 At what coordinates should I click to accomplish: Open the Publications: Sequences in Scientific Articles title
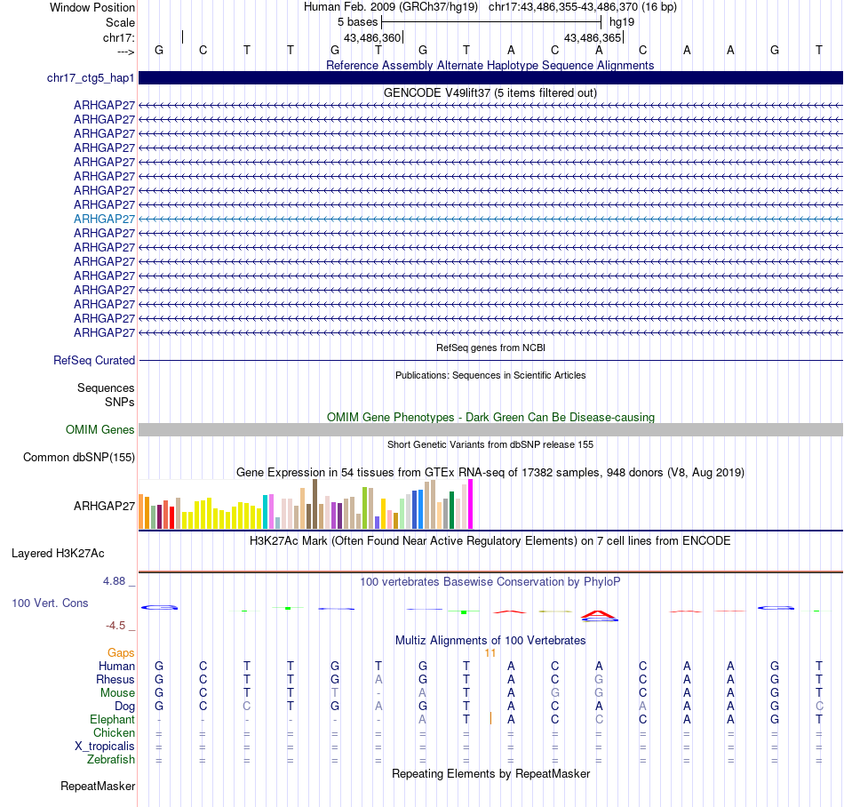(490, 375)
